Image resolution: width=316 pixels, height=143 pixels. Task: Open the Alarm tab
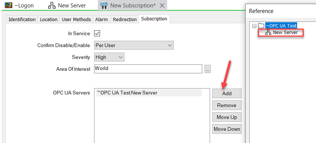[102, 20]
